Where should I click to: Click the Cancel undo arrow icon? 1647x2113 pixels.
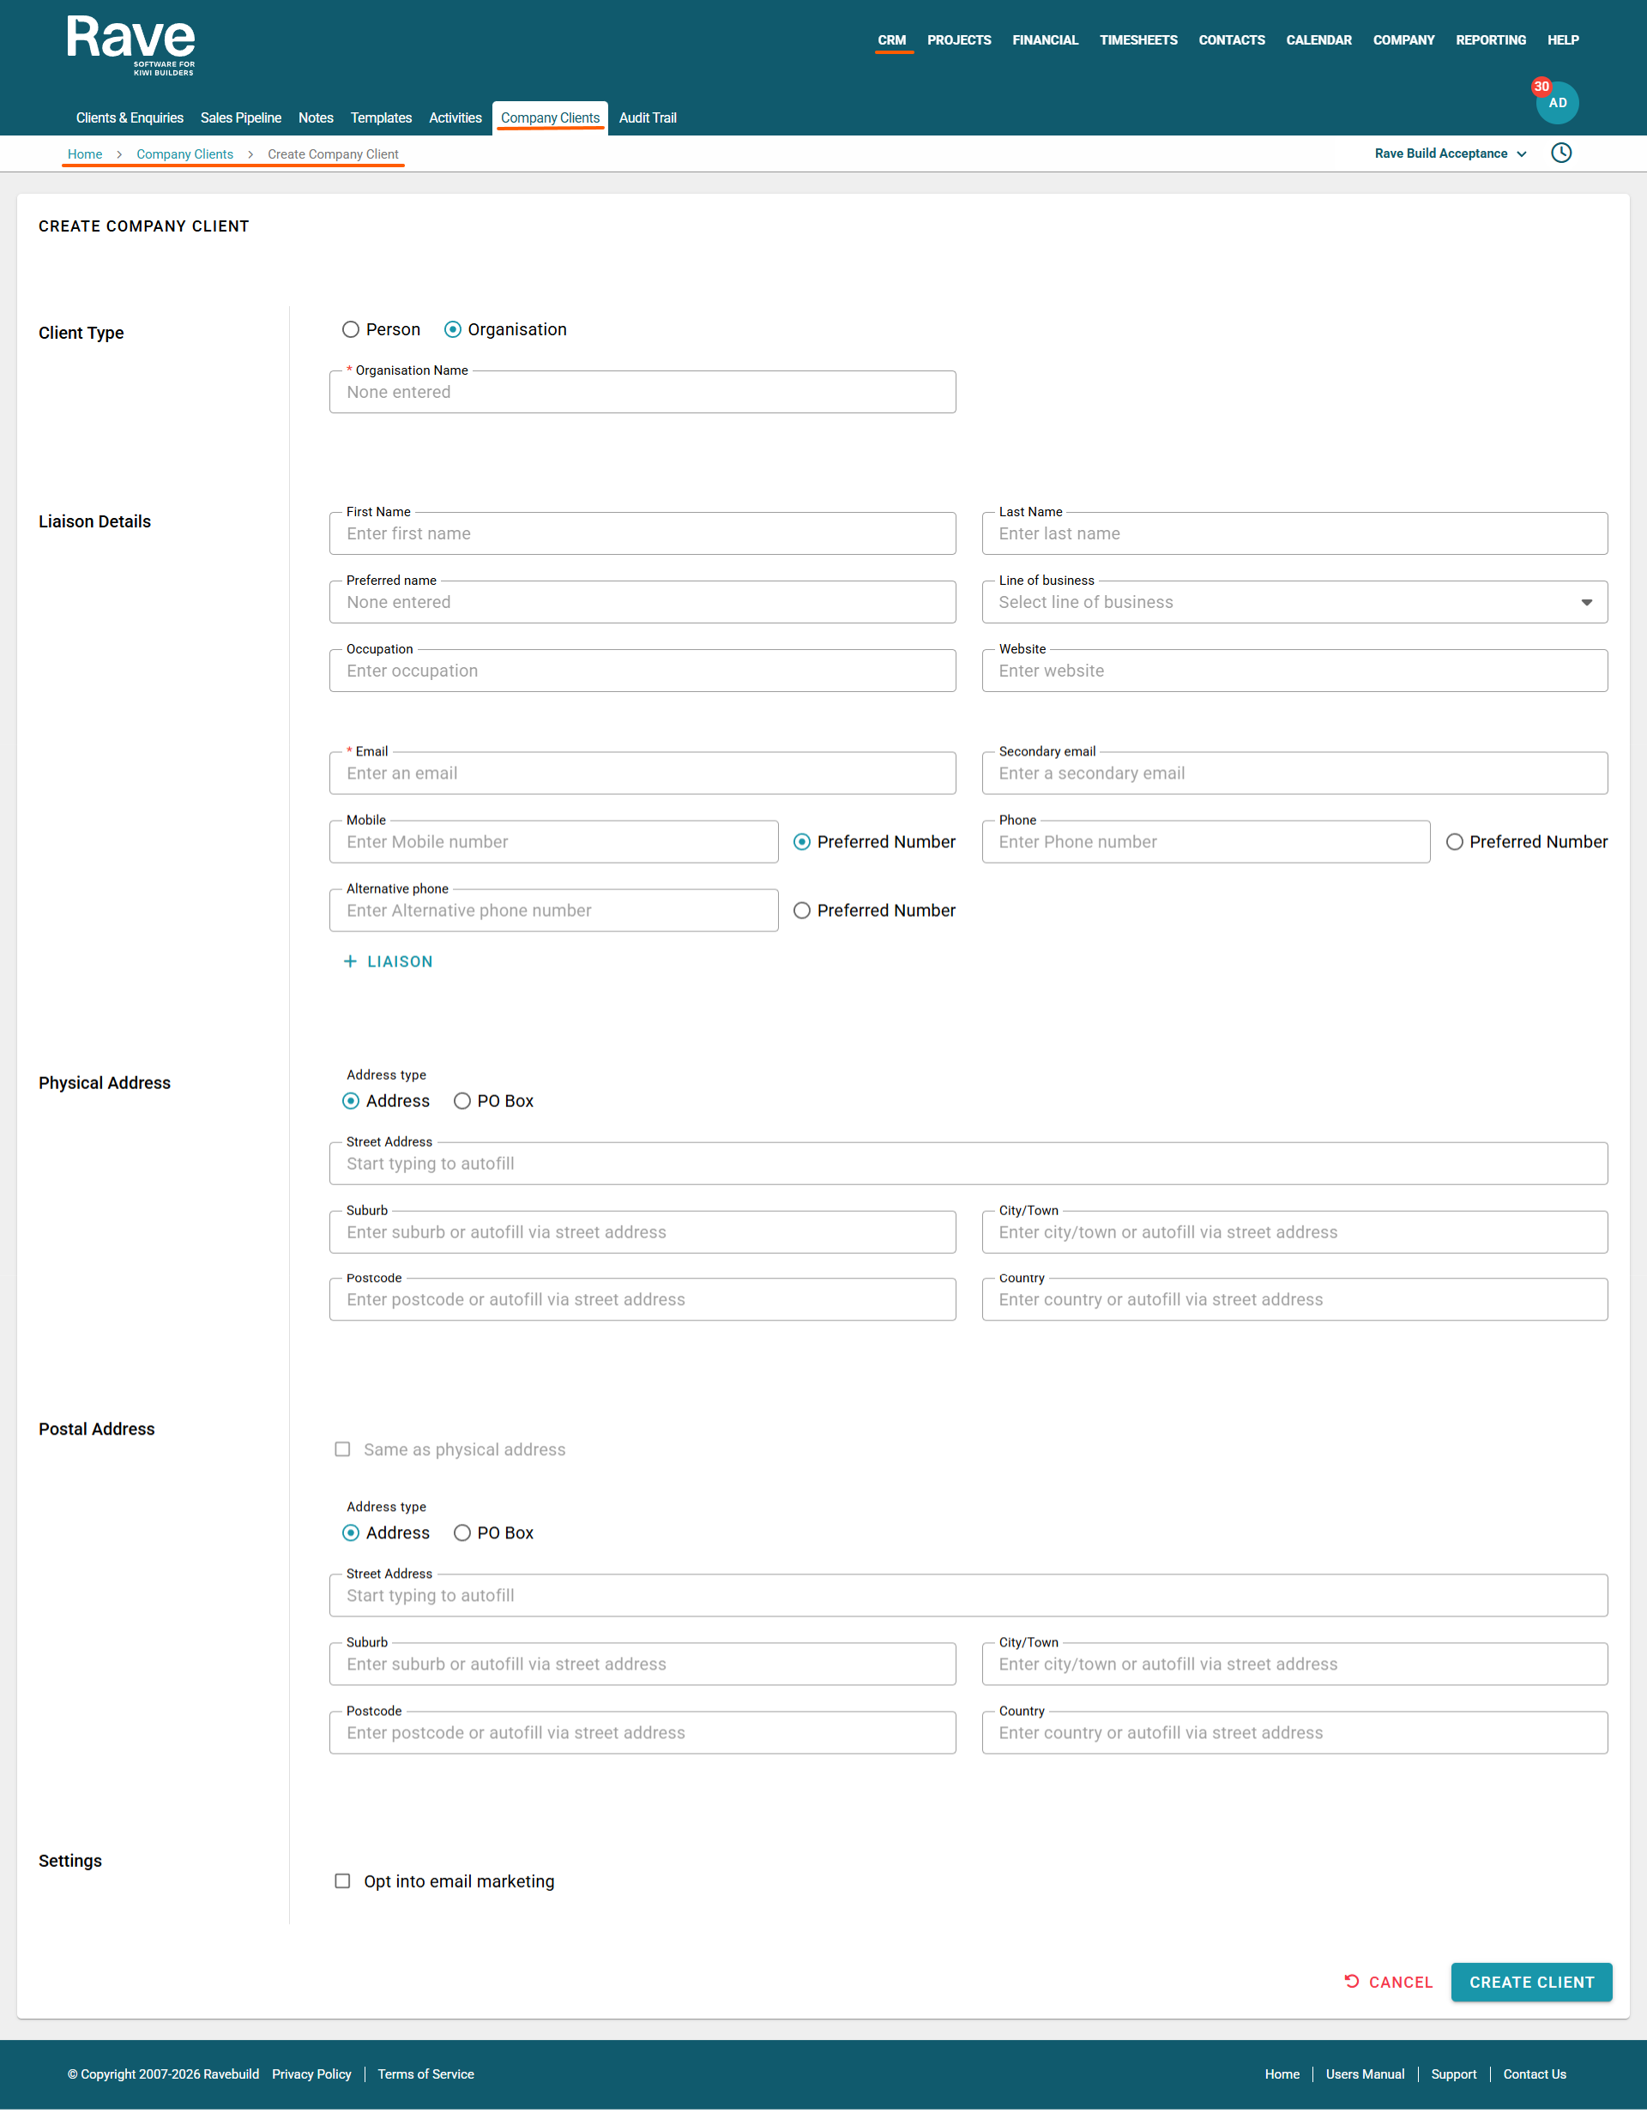point(1352,1982)
